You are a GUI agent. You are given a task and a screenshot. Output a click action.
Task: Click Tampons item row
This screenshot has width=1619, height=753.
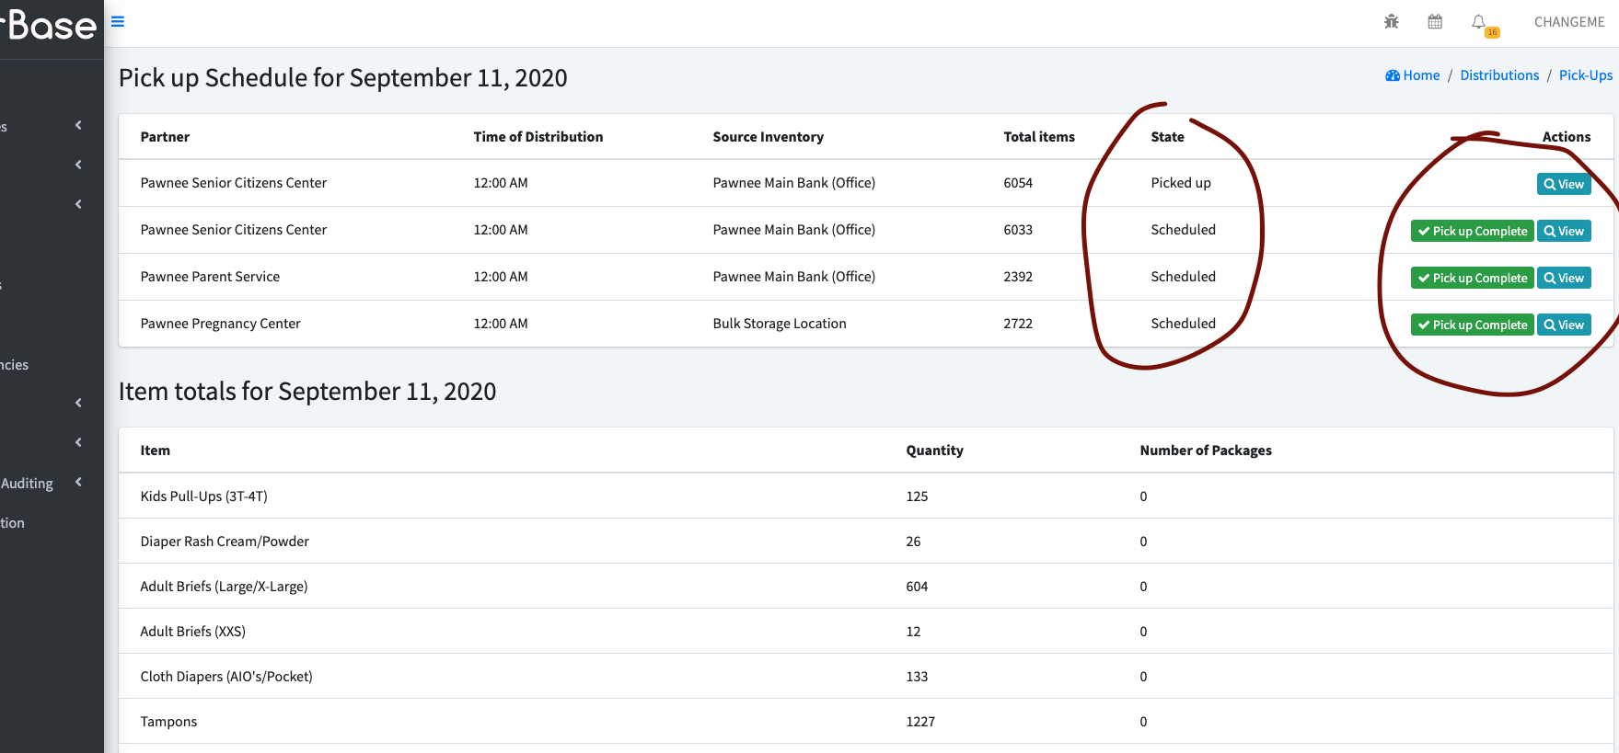click(866, 722)
